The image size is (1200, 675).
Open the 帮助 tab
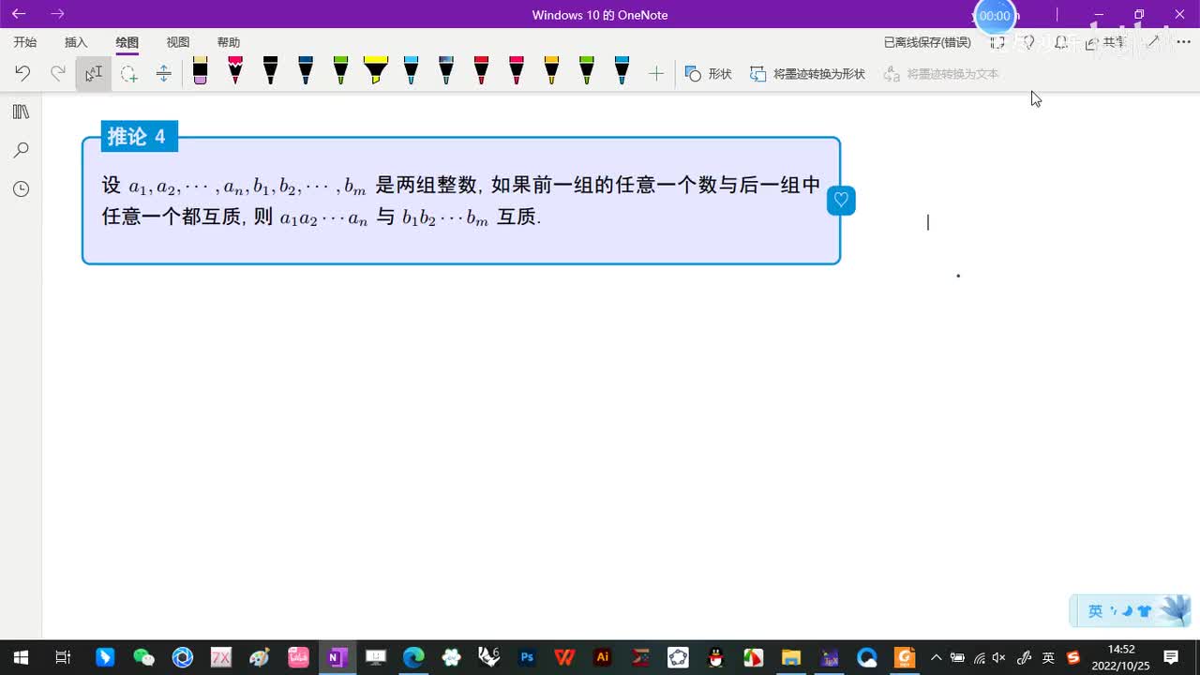[x=229, y=42]
